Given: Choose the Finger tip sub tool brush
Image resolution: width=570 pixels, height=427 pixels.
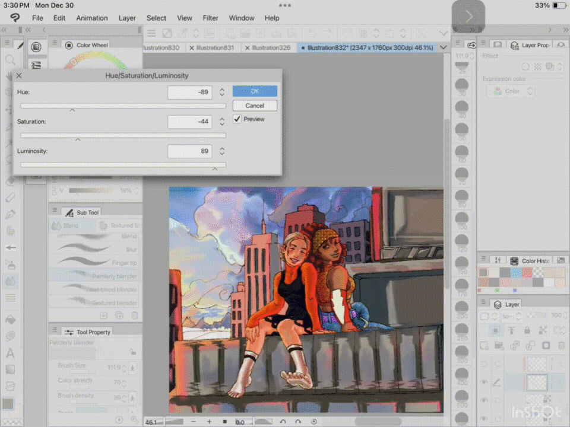Looking at the screenshot, I should pyautogui.click(x=95, y=263).
